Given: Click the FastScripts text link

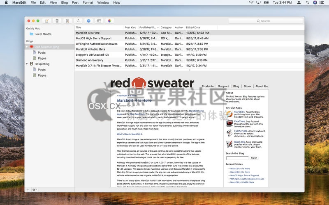Looking at the screenshot, I should tap(241, 131).
